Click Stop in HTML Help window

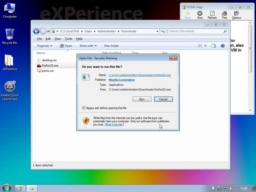point(200,15)
